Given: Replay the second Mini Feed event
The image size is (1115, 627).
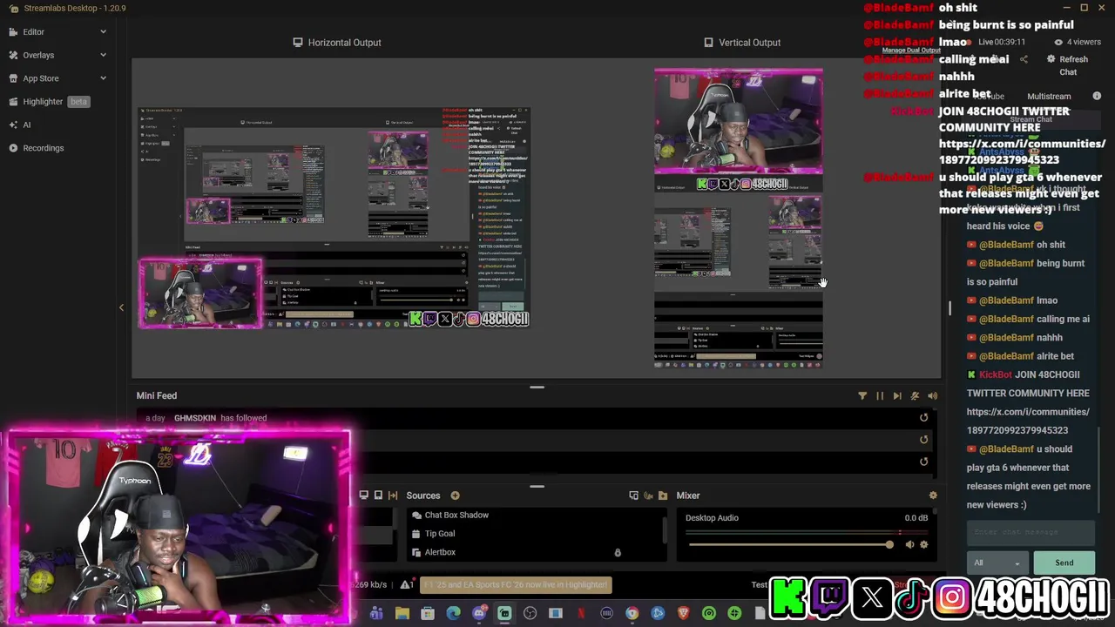Looking at the screenshot, I should tap(923, 440).
